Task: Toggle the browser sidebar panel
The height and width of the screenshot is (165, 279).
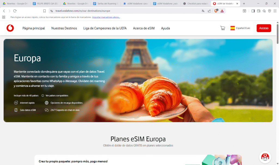Action: (x=253, y=11)
